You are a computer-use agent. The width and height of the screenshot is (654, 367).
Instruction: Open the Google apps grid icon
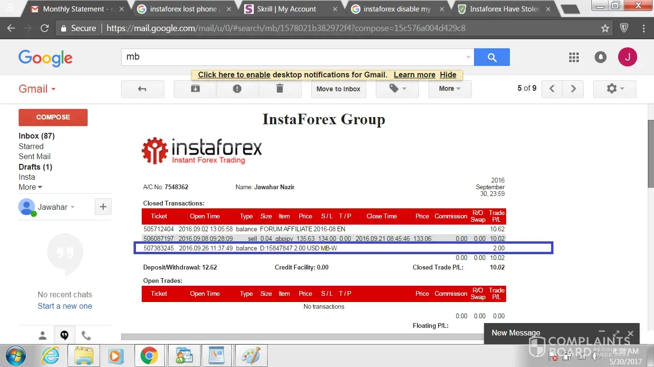(x=574, y=57)
